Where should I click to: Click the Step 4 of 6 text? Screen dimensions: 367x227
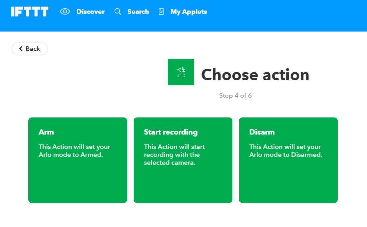[235, 95]
